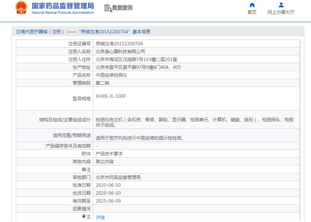The image size is (311, 222).
Task: Click the 首页 text label
Action: coord(252,12)
